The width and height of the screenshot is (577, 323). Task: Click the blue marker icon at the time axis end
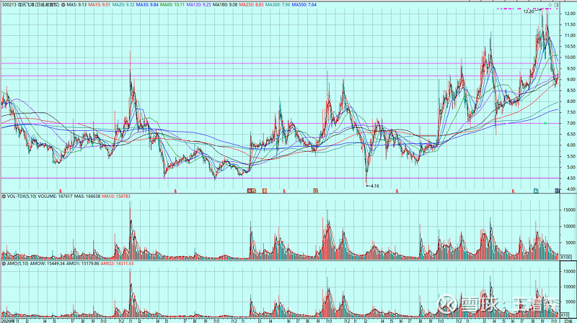pos(557,191)
